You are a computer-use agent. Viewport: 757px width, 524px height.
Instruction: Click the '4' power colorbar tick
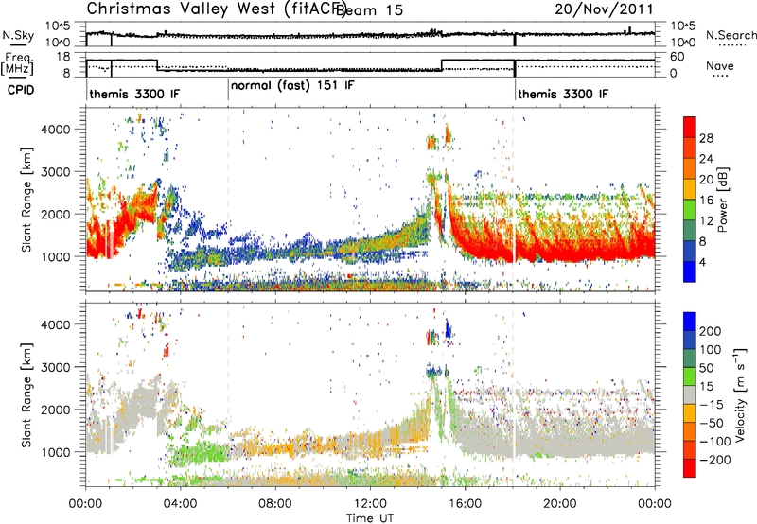(x=703, y=263)
